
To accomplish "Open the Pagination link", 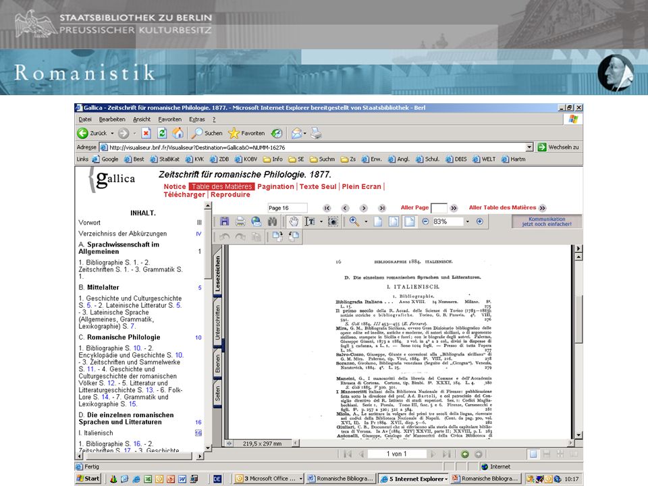I will point(275,186).
